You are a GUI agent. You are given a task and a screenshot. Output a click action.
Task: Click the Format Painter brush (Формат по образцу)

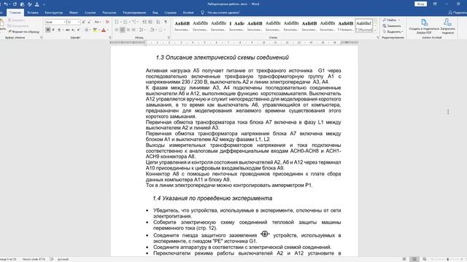coord(24,31)
